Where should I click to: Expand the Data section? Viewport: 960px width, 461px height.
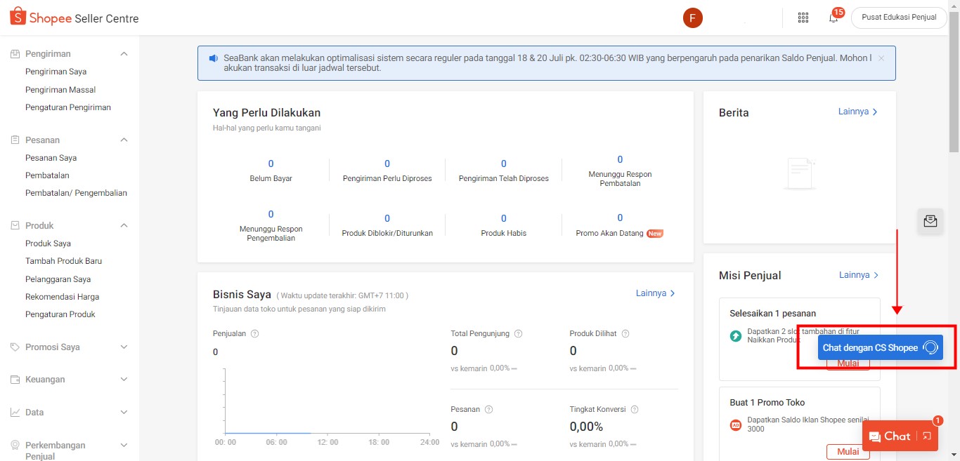point(124,412)
